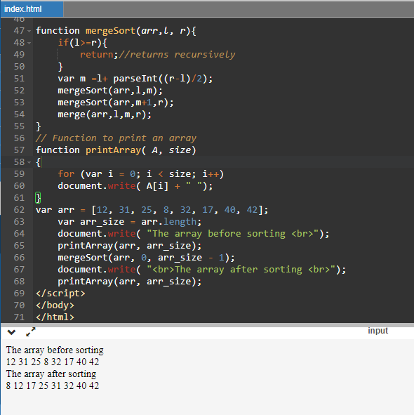Place the cursor after the highlighted closing brace on line 61

(x=41, y=198)
